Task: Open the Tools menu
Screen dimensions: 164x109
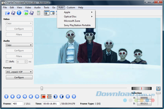Action: tap(46, 8)
